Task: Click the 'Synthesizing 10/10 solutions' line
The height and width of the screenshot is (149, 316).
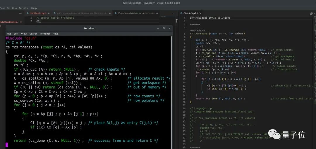Action: 210,18
